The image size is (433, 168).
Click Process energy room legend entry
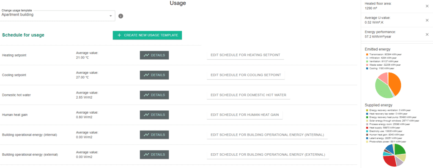click(x=388, y=124)
